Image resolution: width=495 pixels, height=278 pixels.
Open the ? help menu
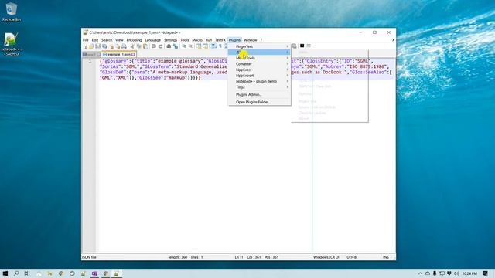click(x=261, y=40)
